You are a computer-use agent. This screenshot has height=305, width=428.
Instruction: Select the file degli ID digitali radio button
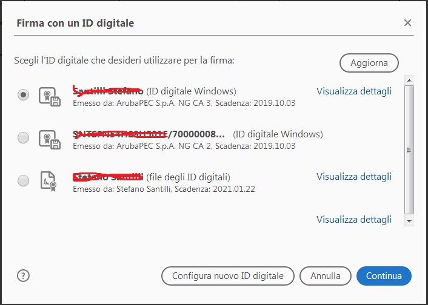pos(23,180)
